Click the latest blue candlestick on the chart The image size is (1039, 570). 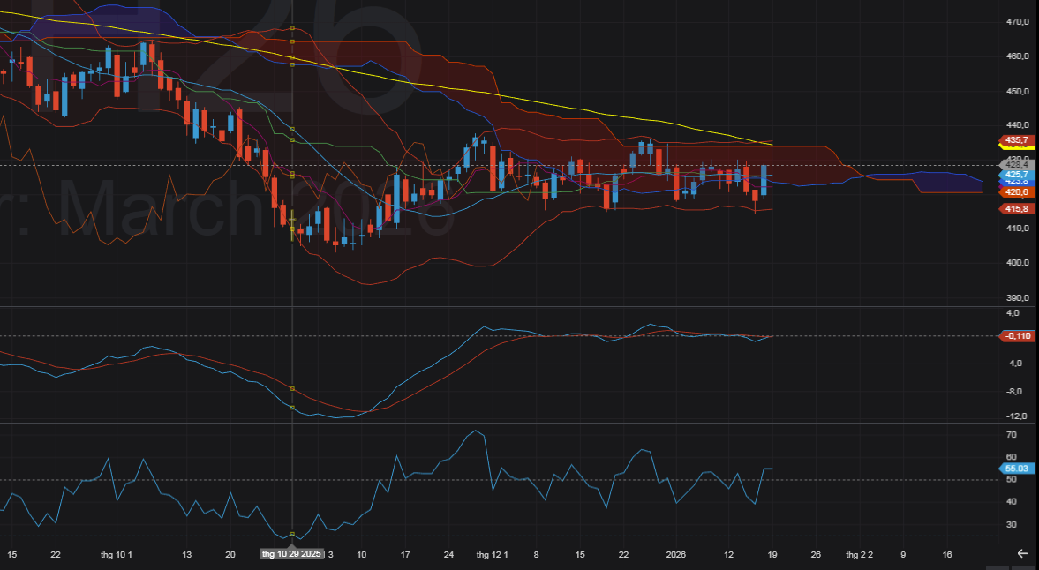point(764,180)
